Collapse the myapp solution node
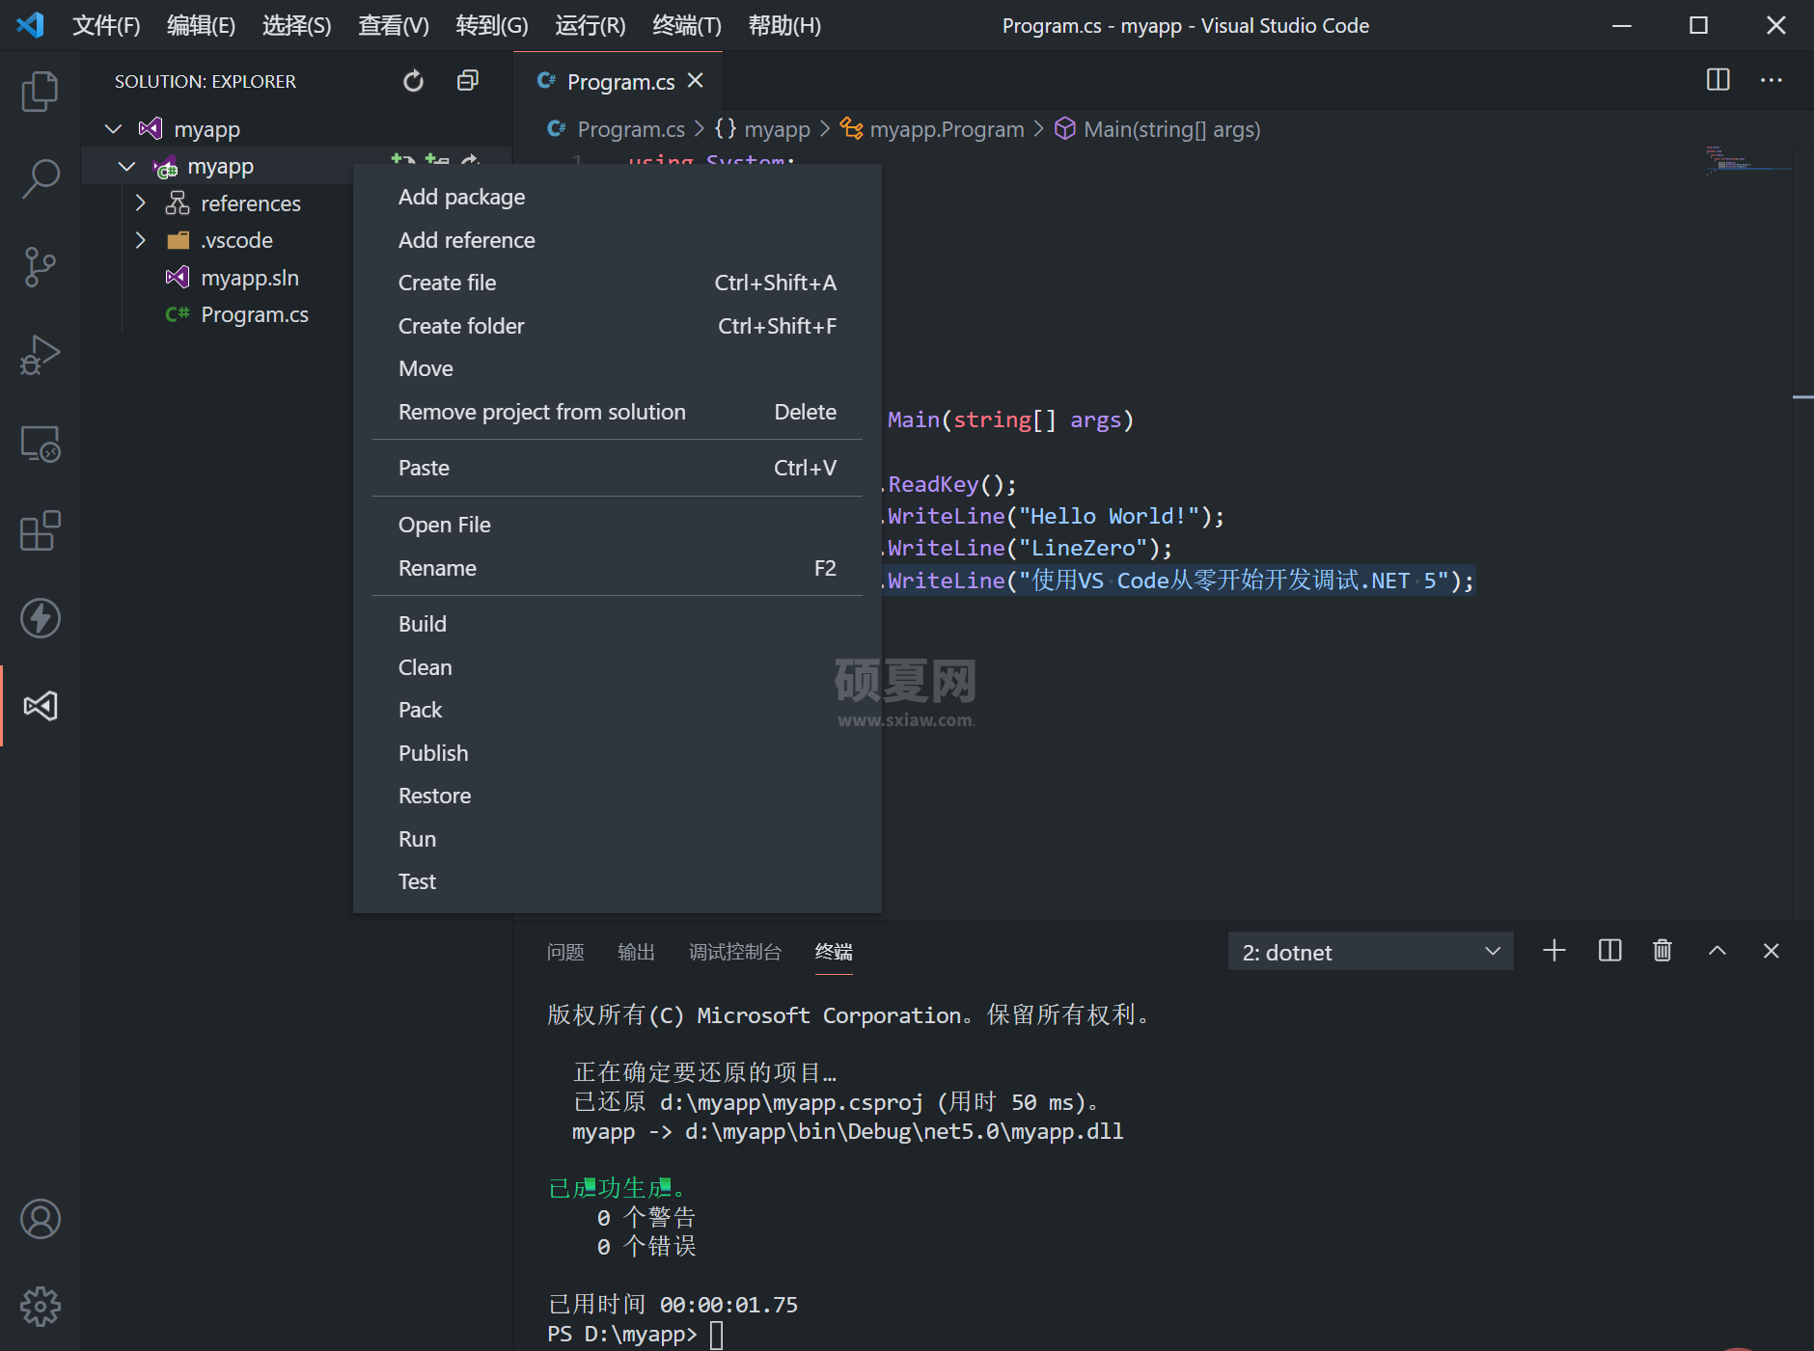1814x1351 pixels. pos(113,129)
